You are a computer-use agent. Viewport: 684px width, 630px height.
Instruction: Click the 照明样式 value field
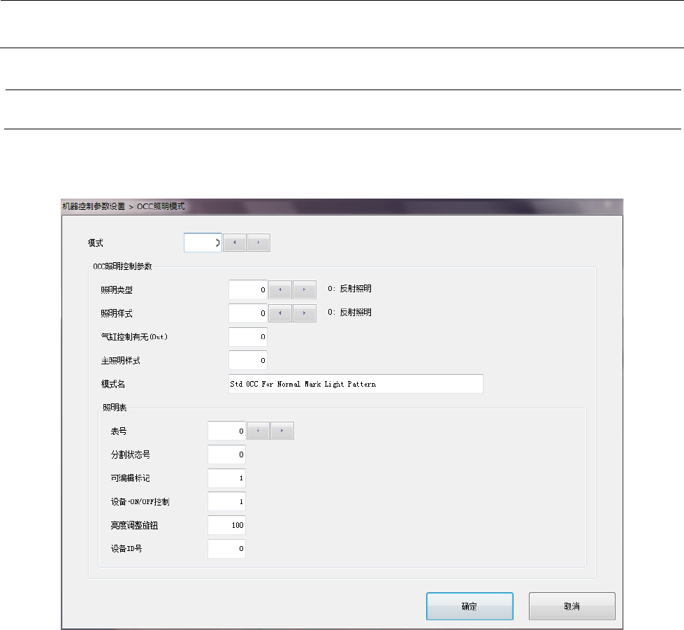(248, 313)
